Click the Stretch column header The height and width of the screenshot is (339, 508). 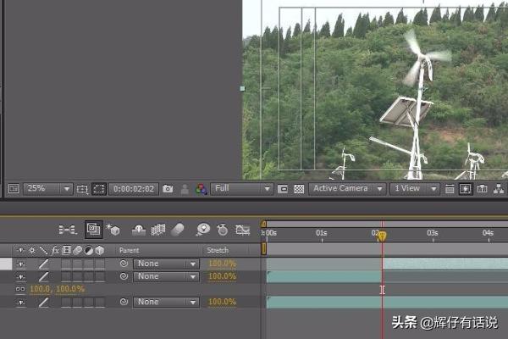(218, 251)
